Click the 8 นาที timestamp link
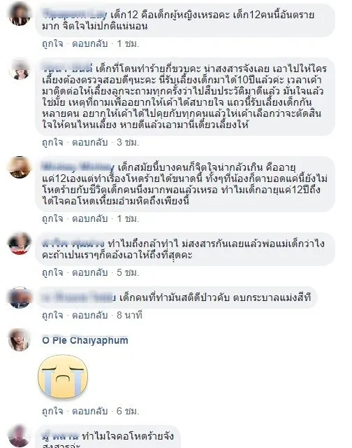Viewport: 352px width, 448px height. coord(129,315)
